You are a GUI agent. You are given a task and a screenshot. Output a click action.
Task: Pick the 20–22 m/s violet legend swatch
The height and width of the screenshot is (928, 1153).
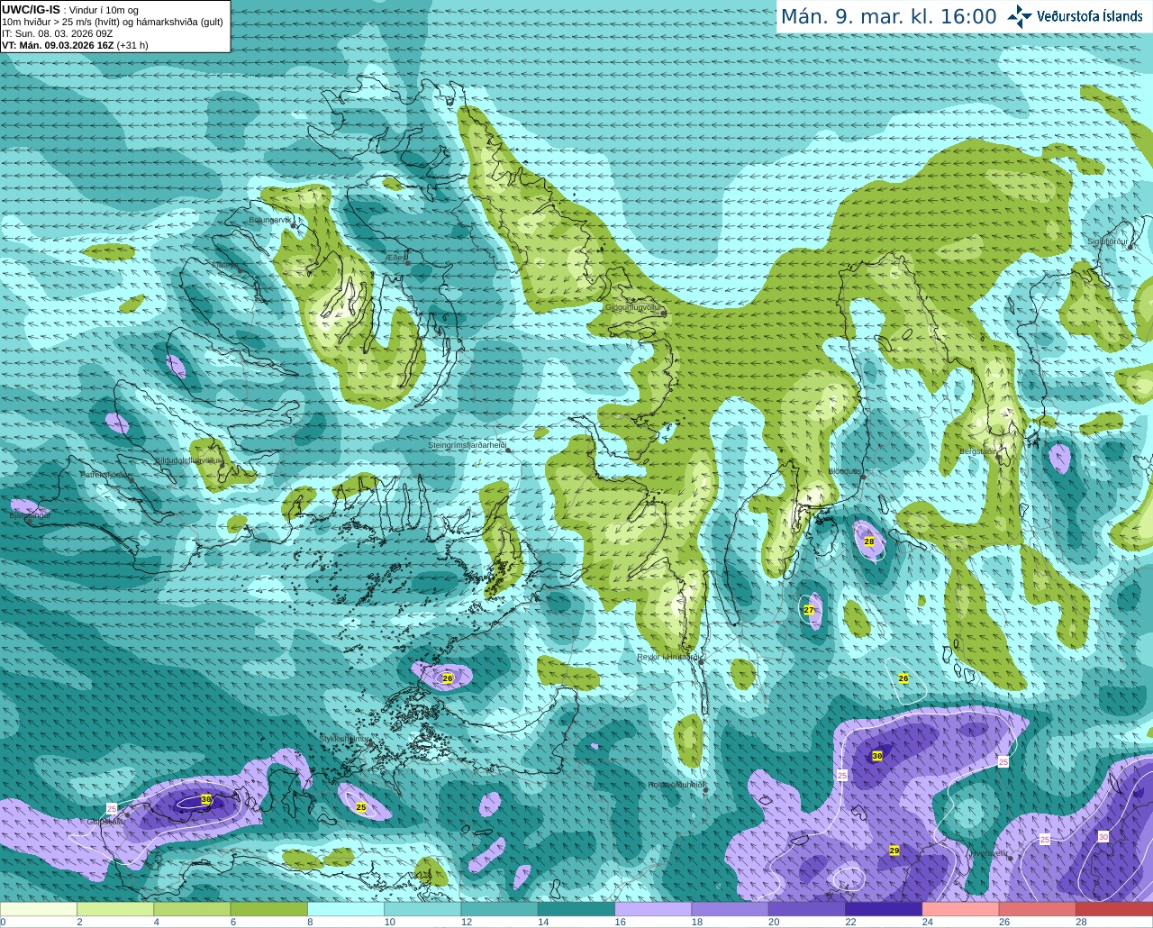(x=807, y=909)
